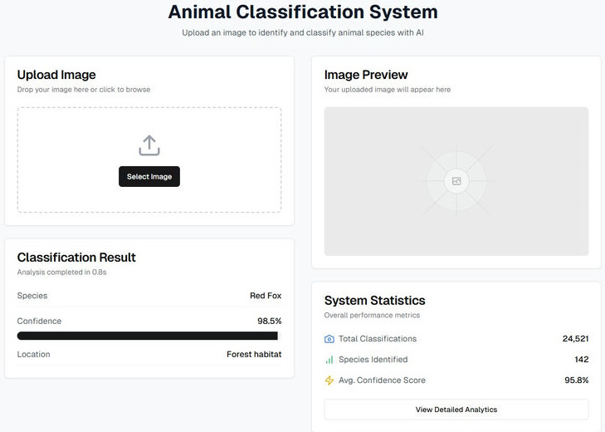Viewport: 605px width, 432px height.
Task: Click the camera icon beside Total Classifications
Action: coord(329,339)
